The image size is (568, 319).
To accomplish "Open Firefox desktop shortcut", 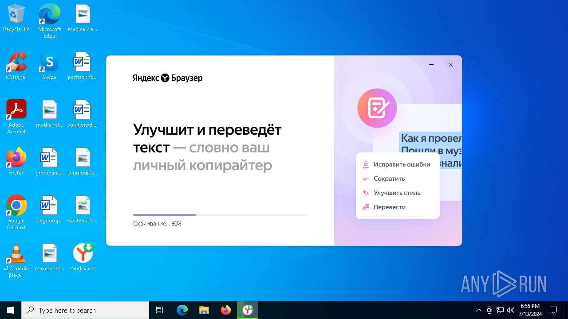I will pos(16,162).
